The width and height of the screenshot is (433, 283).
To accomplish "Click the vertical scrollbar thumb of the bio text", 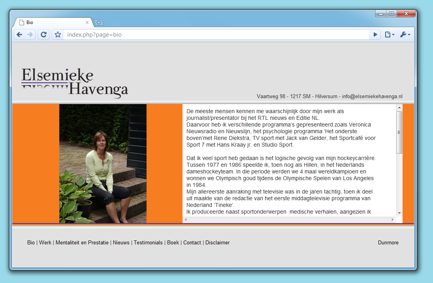I will coord(399,132).
